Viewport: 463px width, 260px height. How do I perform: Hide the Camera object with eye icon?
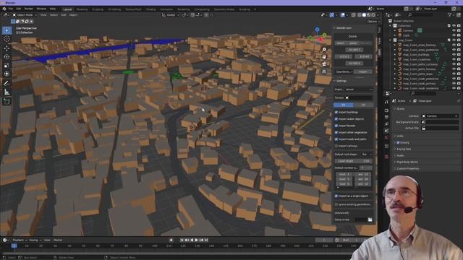(454, 30)
